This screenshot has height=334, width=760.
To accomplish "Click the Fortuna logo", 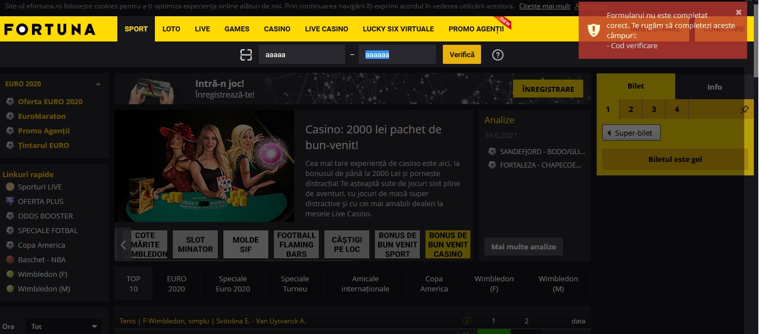I will tap(50, 30).
